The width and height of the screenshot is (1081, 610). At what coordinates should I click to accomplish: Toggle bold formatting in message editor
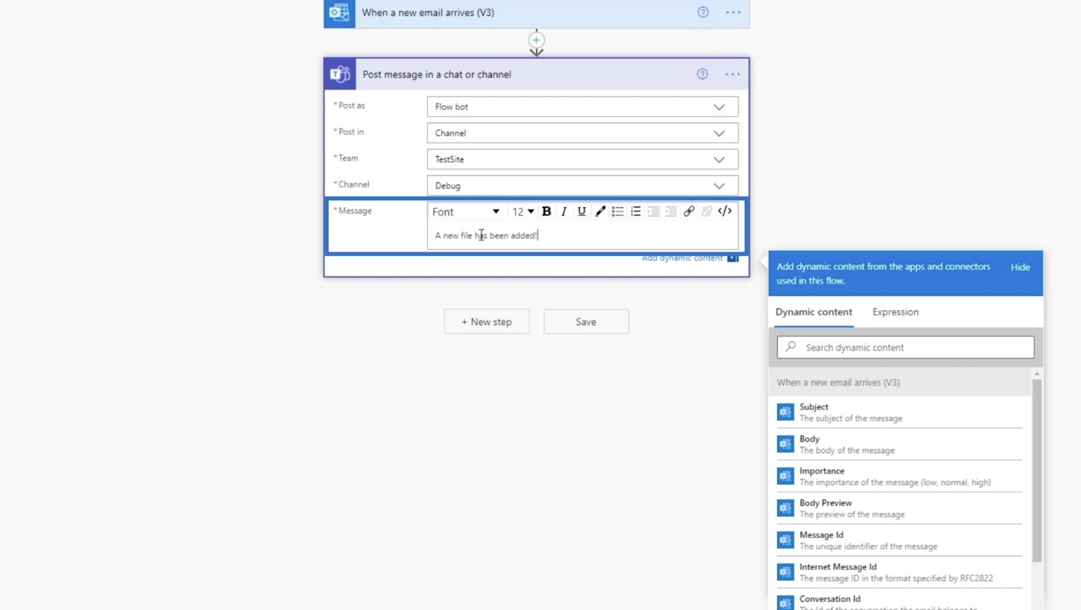pos(547,211)
